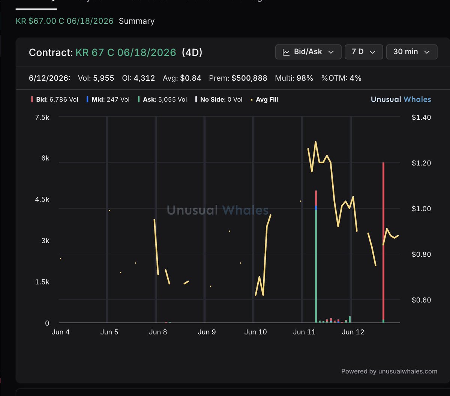450x396 pixels.
Task: Click the $1.20 price axis label
Action: coord(421,163)
